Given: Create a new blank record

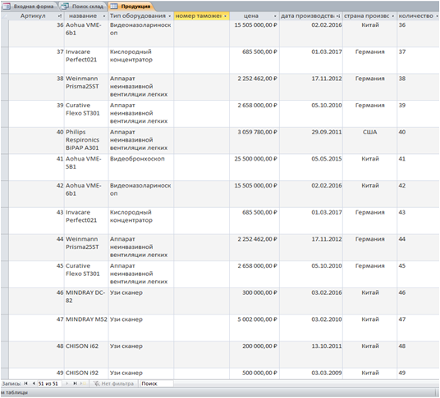Looking at the screenshot, I should 82,383.
